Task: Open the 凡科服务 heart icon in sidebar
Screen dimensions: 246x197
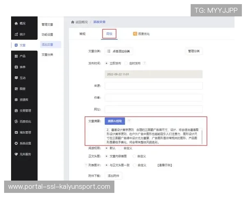Action: click(16, 154)
